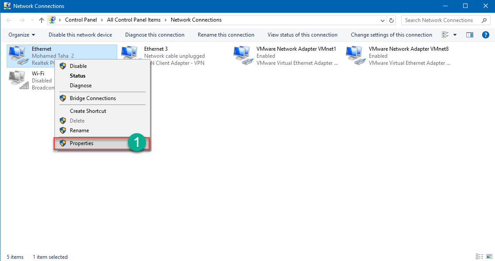Switch to details view from the status bar
Screen dimensions: 495x261
[x=480, y=256]
